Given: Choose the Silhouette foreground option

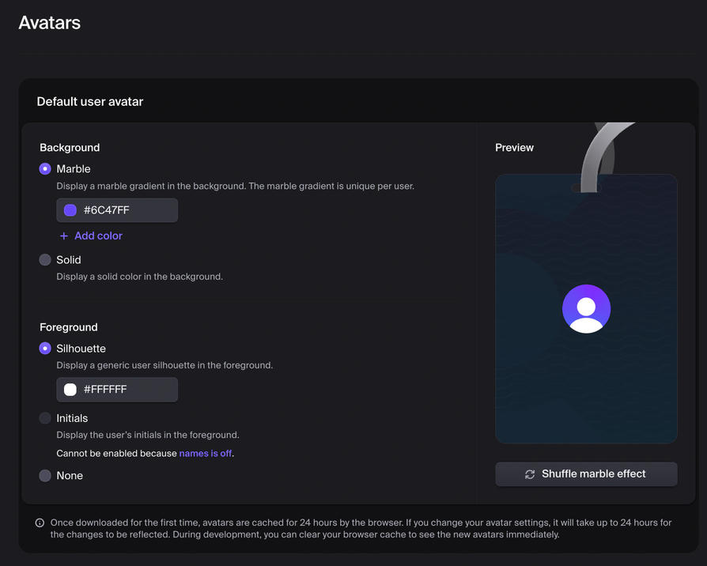Looking at the screenshot, I should click(x=45, y=348).
